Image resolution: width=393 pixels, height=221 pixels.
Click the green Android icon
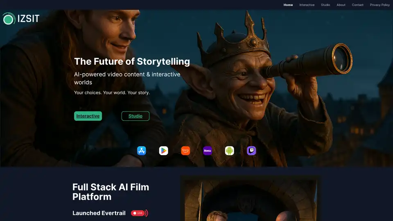click(x=229, y=151)
